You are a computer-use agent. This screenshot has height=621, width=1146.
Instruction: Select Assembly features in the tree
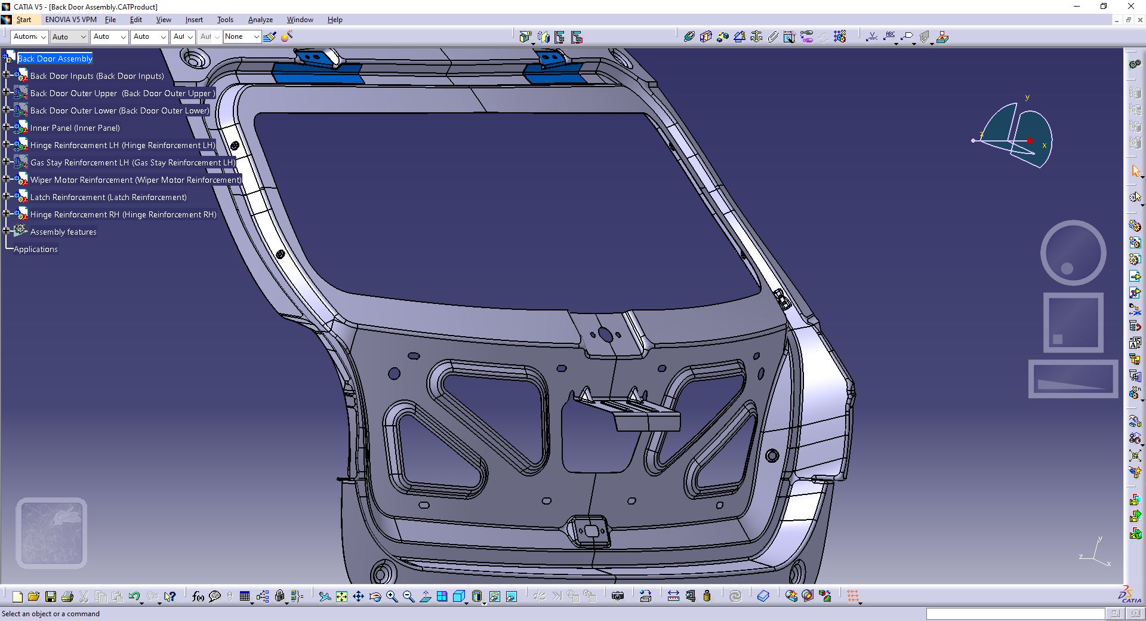pyautogui.click(x=63, y=232)
